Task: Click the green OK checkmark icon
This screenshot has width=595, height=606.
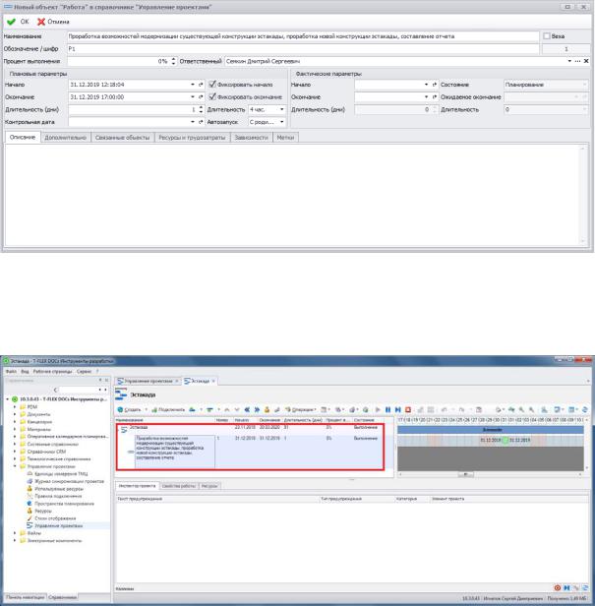Action: (11, 22)
